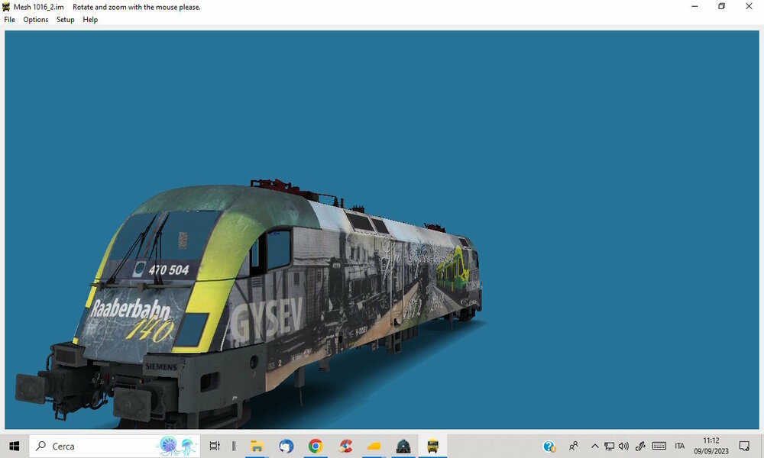Viewport: 764px width, 458px height.
Task: Open the File menu
Action: (x=10, y=20)
